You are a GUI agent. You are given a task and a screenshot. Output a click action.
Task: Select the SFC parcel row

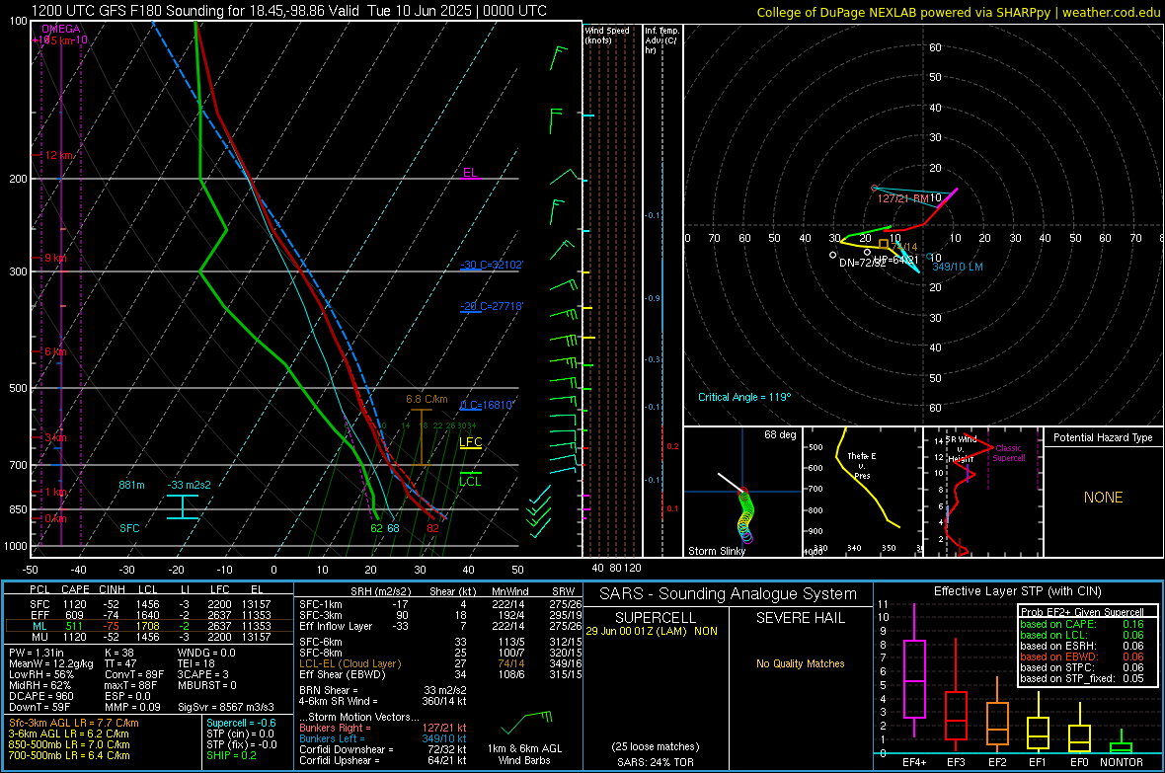pos(149,604)
